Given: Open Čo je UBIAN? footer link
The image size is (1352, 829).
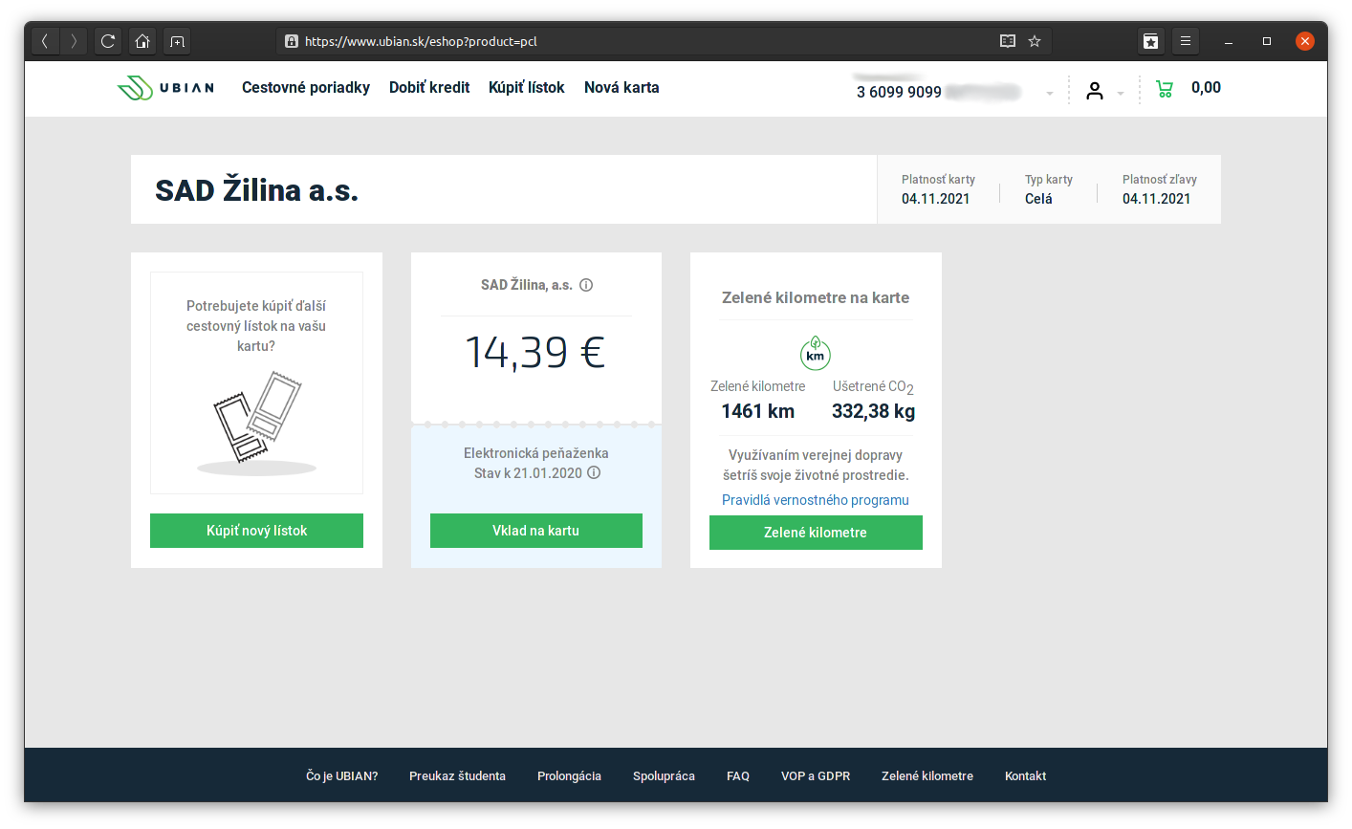Looking at the screenshot, I should tap(342, 776).
